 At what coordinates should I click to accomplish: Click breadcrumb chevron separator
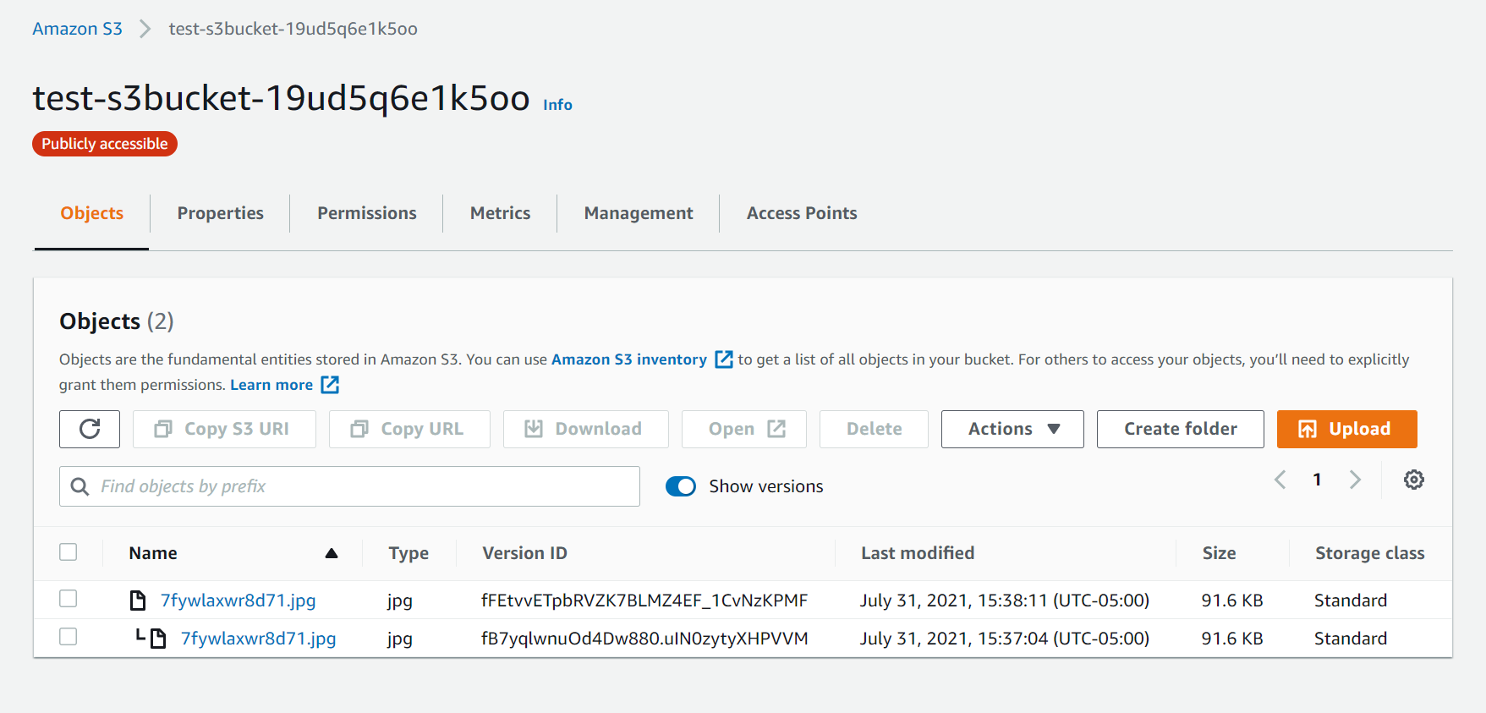click(x=145, y=29)
